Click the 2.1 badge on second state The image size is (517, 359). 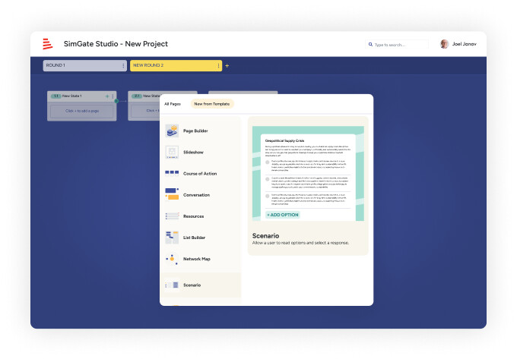(x=137, y=96)
